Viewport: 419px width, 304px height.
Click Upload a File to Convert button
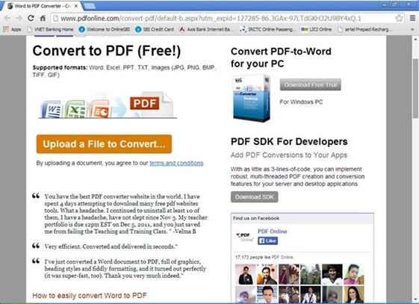click(104, 144)
